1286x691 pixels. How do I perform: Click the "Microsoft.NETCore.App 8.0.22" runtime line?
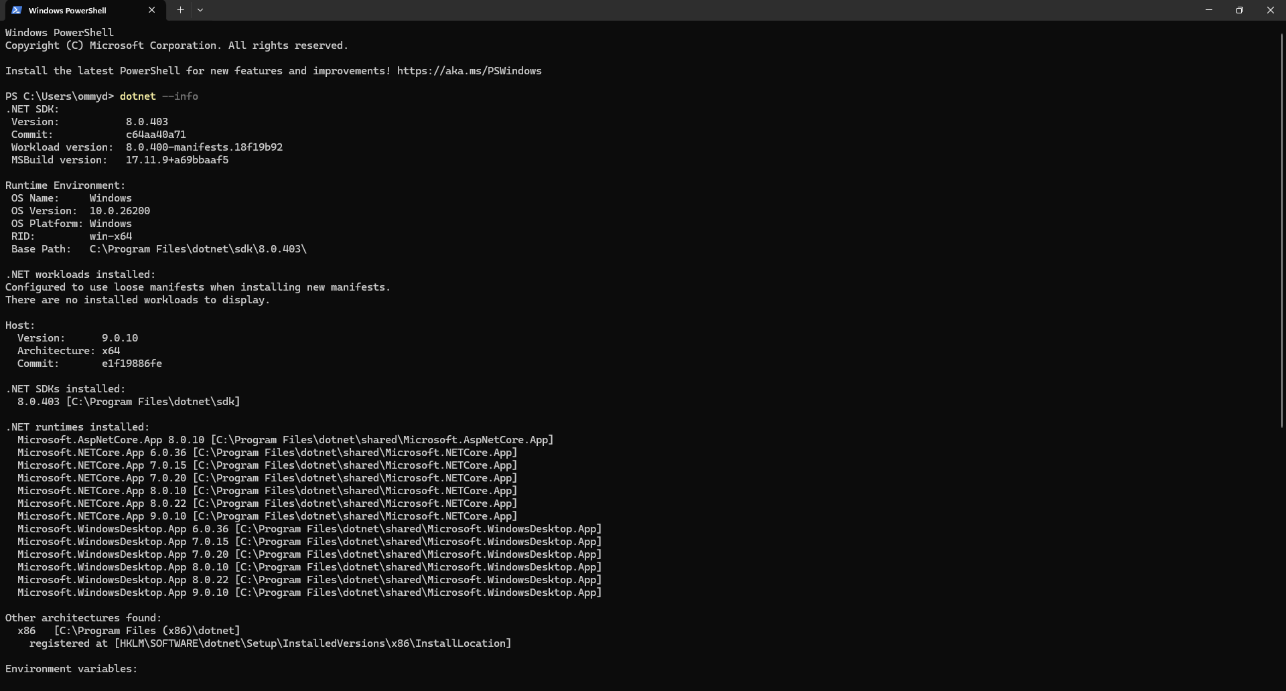[x=267, y=504]
